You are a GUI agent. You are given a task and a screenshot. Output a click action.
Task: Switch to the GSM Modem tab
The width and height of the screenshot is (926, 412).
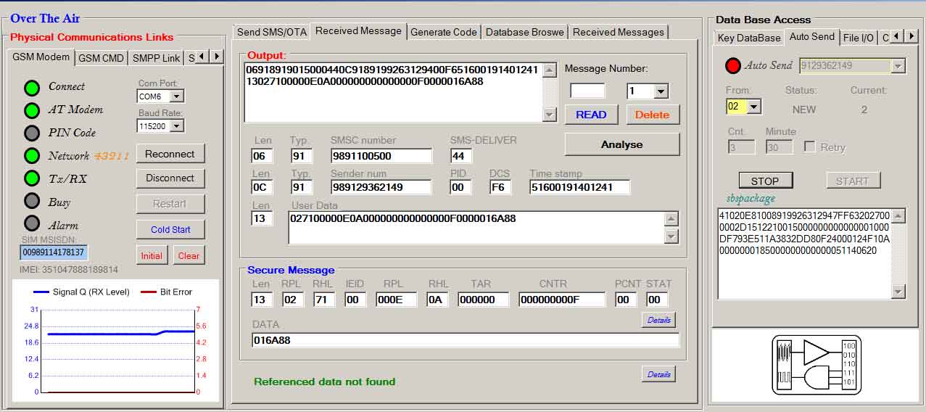[41, 57]
